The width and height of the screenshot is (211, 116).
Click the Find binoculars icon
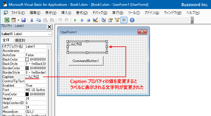pyautogui.click(x=52, y=20)
